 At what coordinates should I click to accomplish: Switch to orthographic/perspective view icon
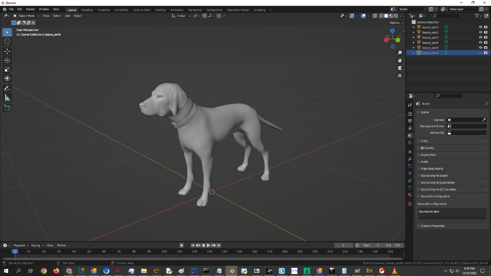coord(400,76)
